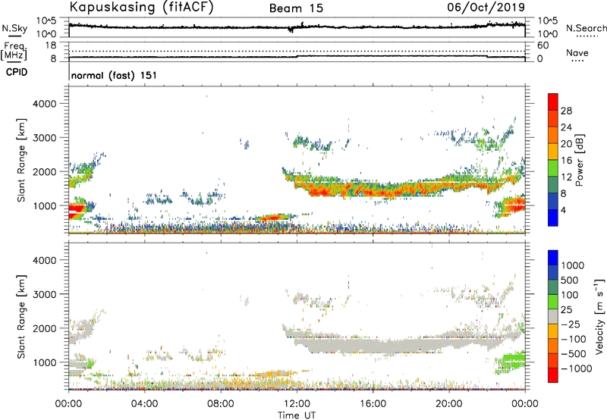Click the '1000' value on the Velocity colorbar
This screenshot has height=420, width=607.
pyautogui.click(x=573, y=265)
